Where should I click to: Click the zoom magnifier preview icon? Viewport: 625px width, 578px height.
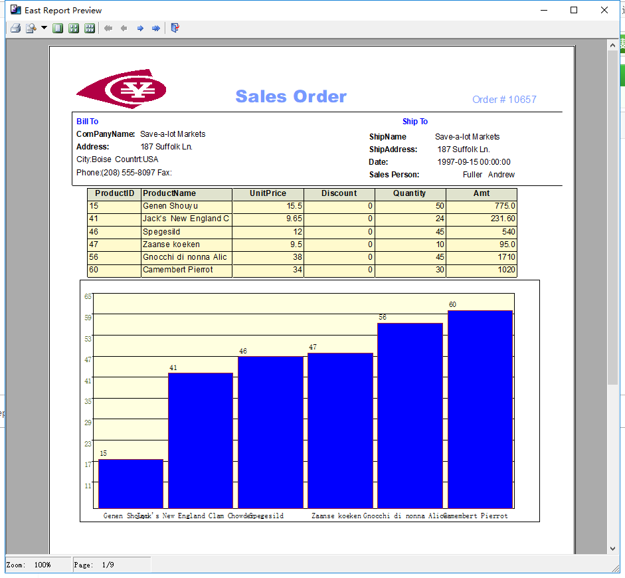tap(31, 29)
